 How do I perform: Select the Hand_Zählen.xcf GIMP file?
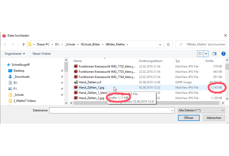tap(90, 82)
